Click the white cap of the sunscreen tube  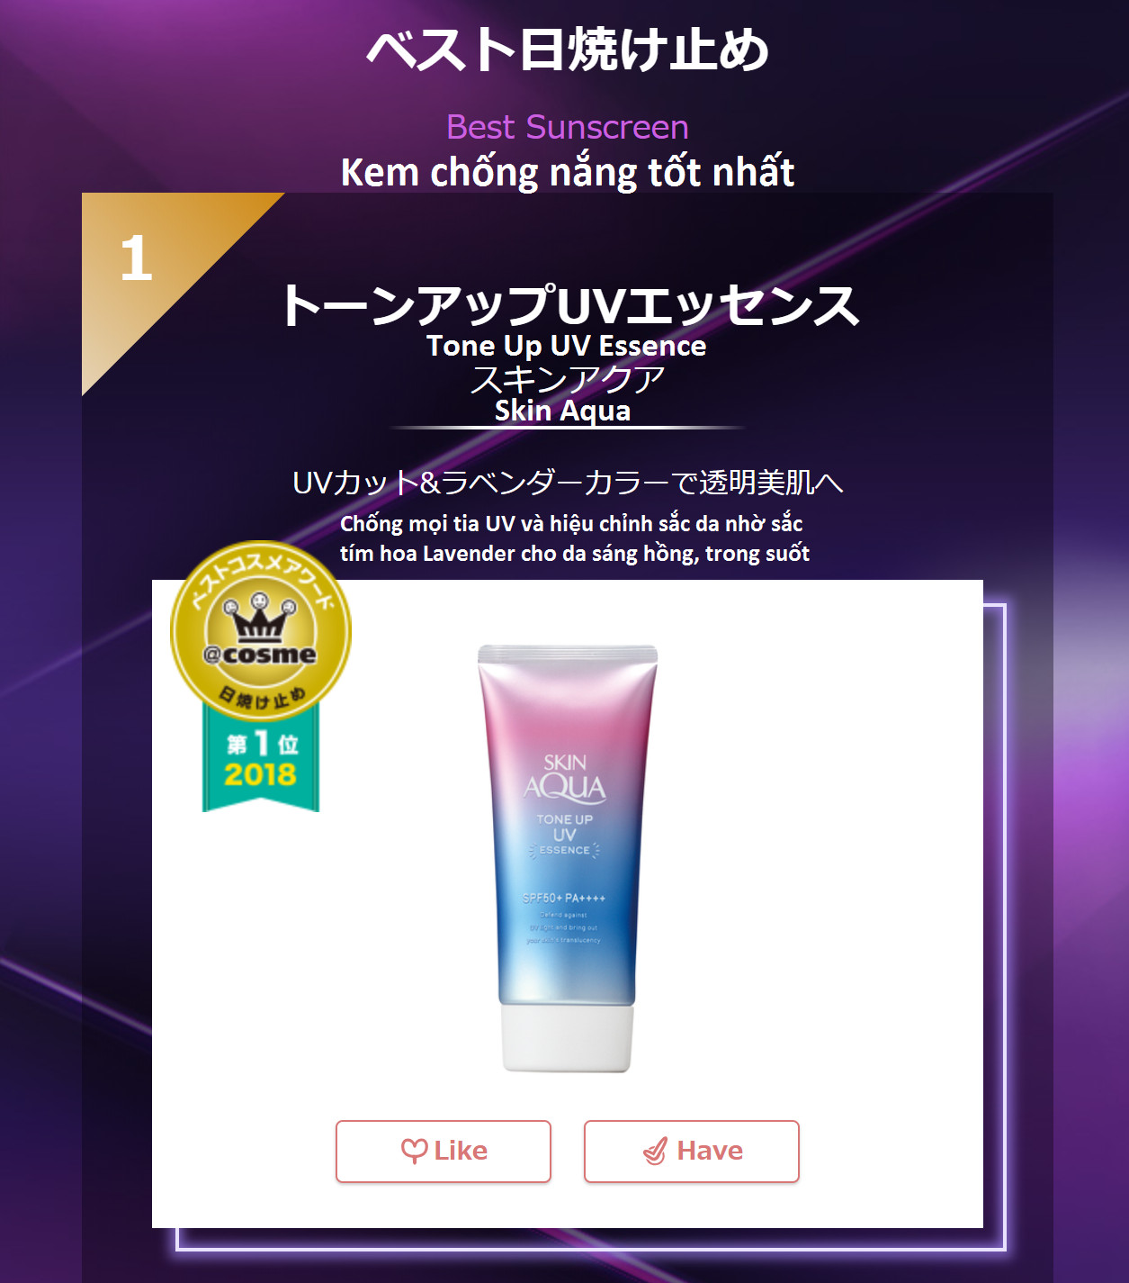click(x=567, y=1038)
